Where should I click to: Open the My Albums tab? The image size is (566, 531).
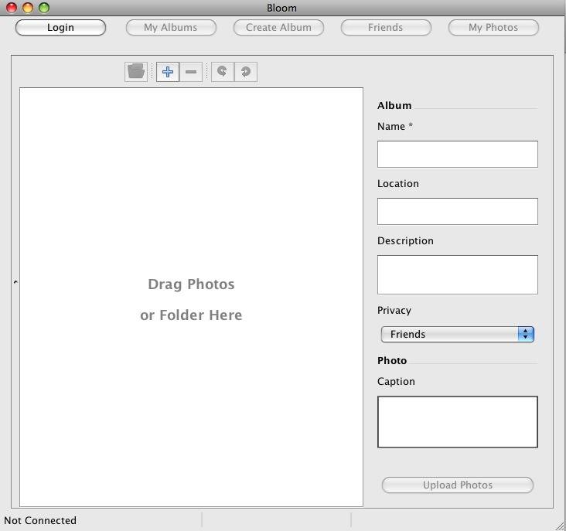(x=171, y=27)
